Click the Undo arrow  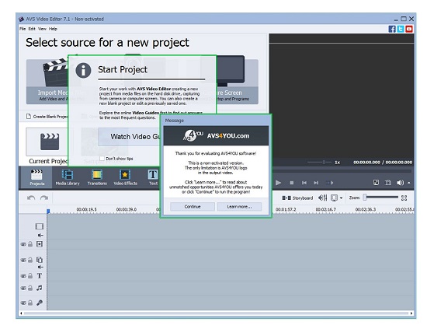(x=31, y=198)
